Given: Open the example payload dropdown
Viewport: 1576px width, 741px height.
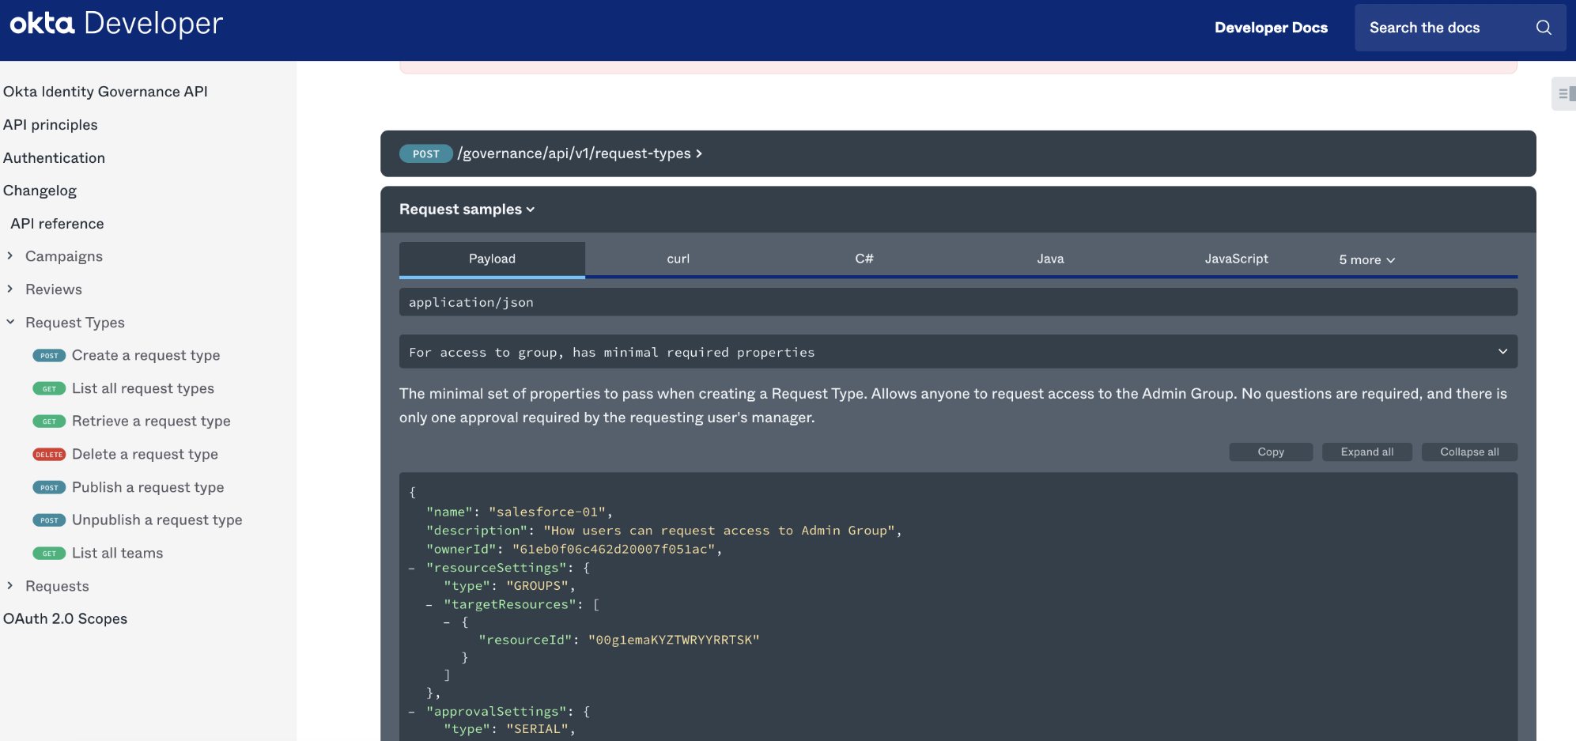Looking at the screenshot, I should (957, 352).
